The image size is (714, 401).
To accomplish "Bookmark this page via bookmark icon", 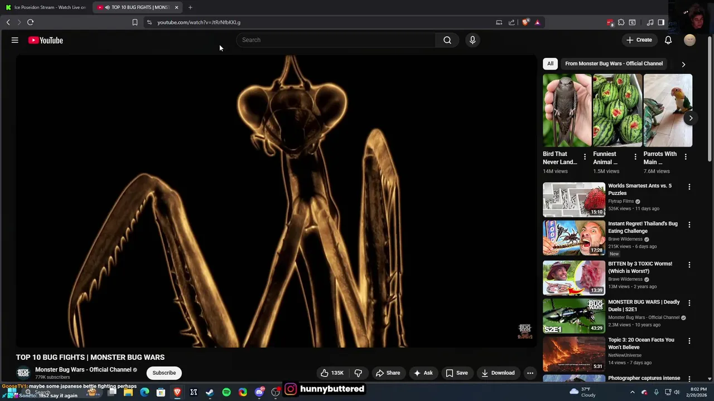I will 134,22.
